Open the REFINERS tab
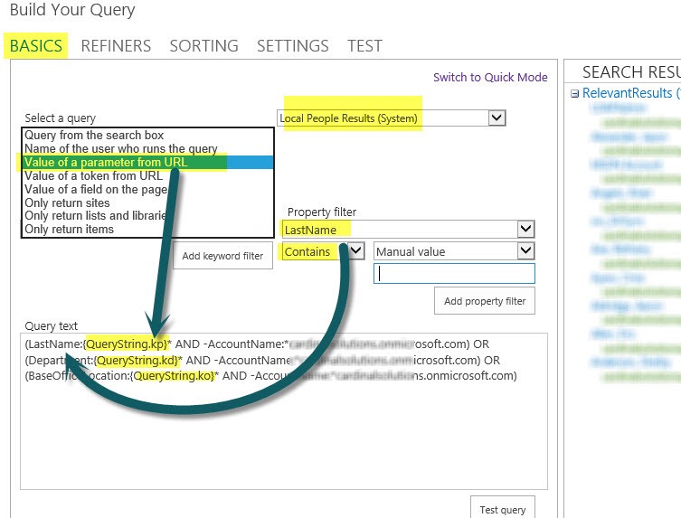 [116, 45]
